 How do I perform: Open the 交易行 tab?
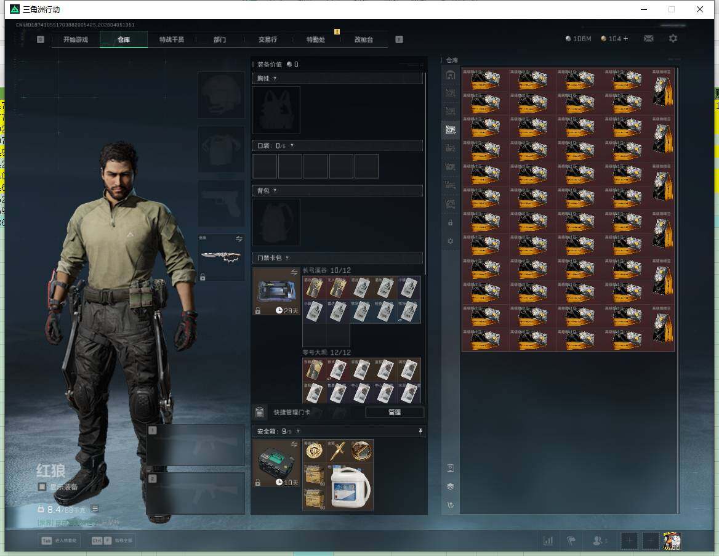click(268, 39)
